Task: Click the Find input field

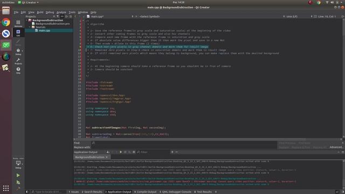Action: (184, 143)
